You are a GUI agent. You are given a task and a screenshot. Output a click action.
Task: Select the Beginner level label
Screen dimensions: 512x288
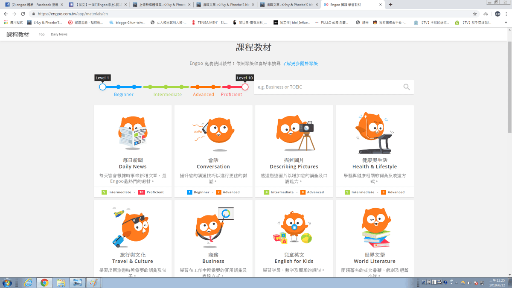(x=124, y=94)
